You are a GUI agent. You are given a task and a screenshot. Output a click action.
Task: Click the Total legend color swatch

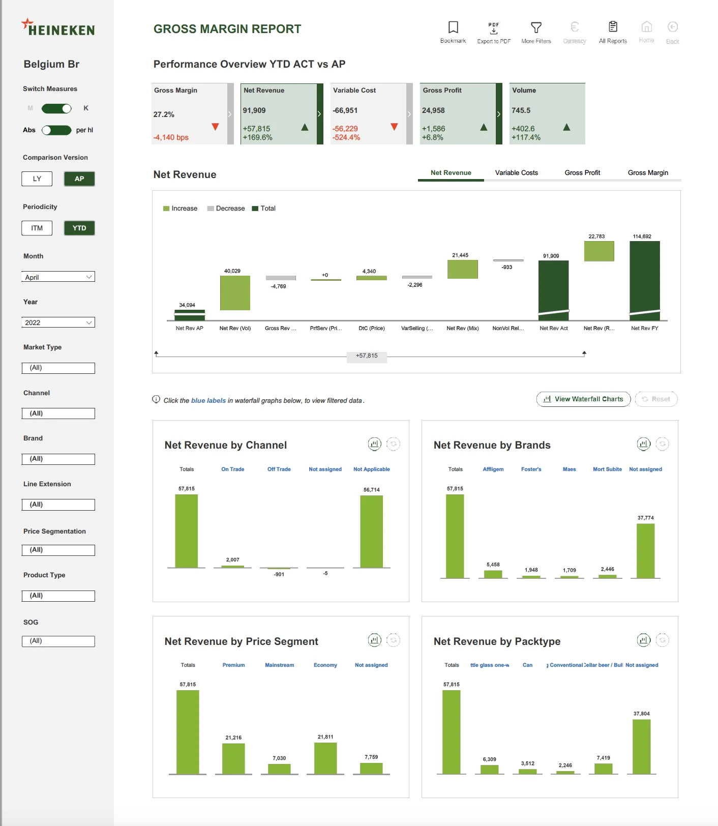[x=255, y=209]
